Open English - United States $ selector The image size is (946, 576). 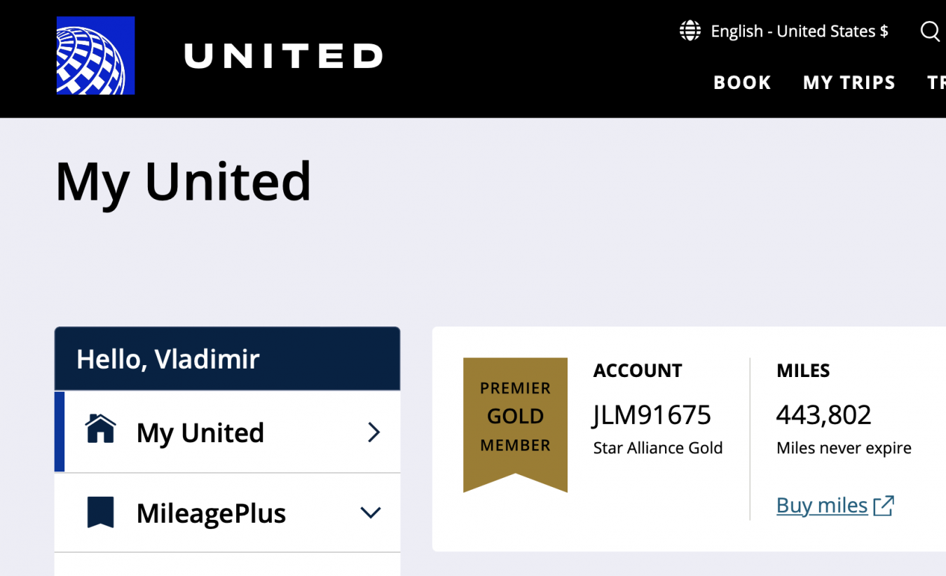pos(799,31)
